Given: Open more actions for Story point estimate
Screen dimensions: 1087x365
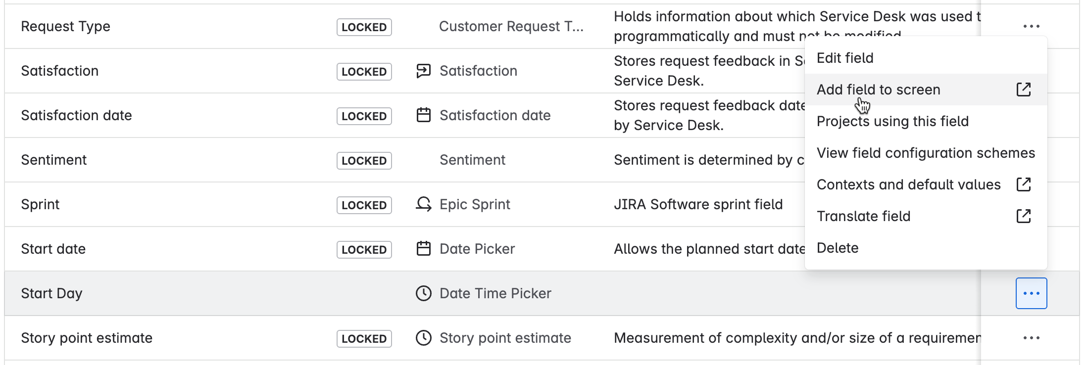Looking at the screenshot, I should click(1032, 337).
